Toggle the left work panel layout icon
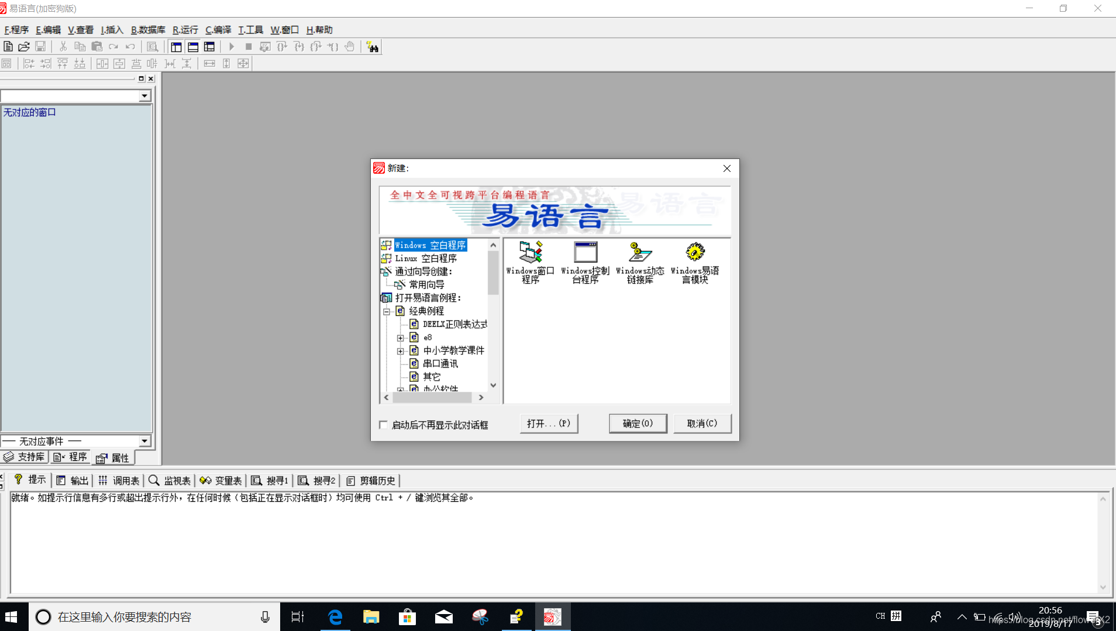Image resolution: width=1116 pixels, height=631 pixels. pyautogui.click(x=176, y=47)
